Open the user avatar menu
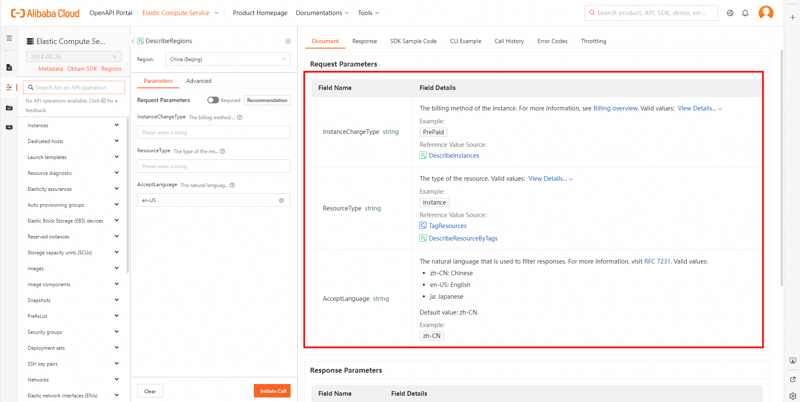 click(x=766, y=13)
